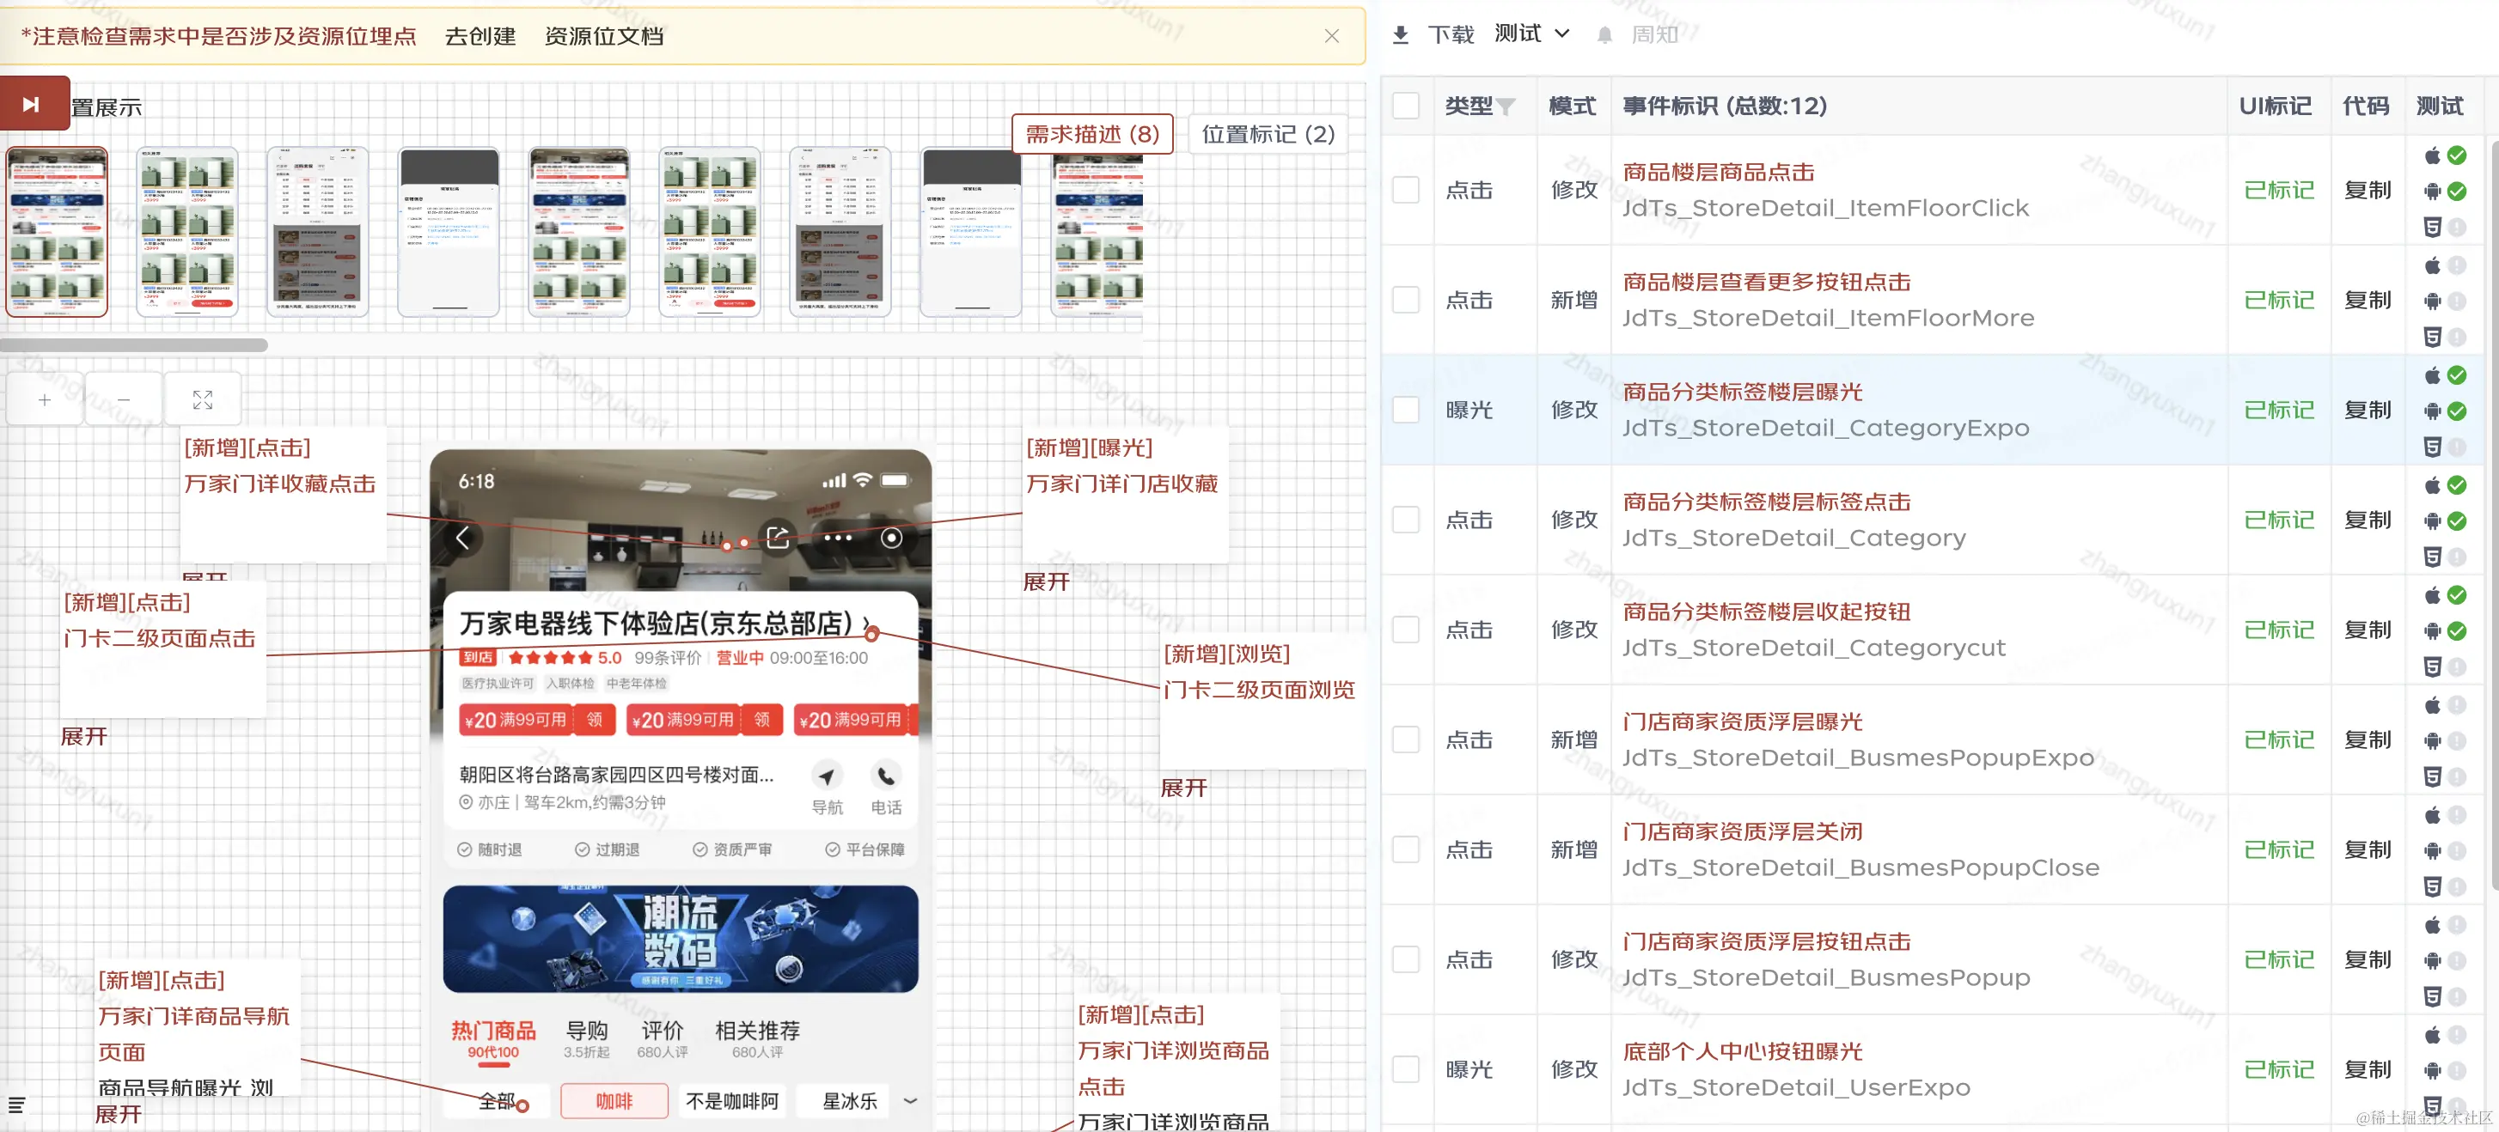This screenshot has width=2499, height=1132.
Task: Toggle the select-all checkbox in the table header
Action: pyautogui.click(x=1406, y=106)
